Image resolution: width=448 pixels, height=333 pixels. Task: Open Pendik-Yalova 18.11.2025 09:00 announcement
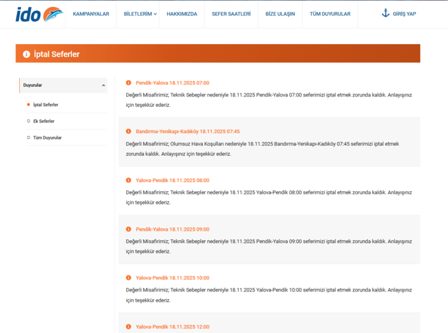[173, 229]
